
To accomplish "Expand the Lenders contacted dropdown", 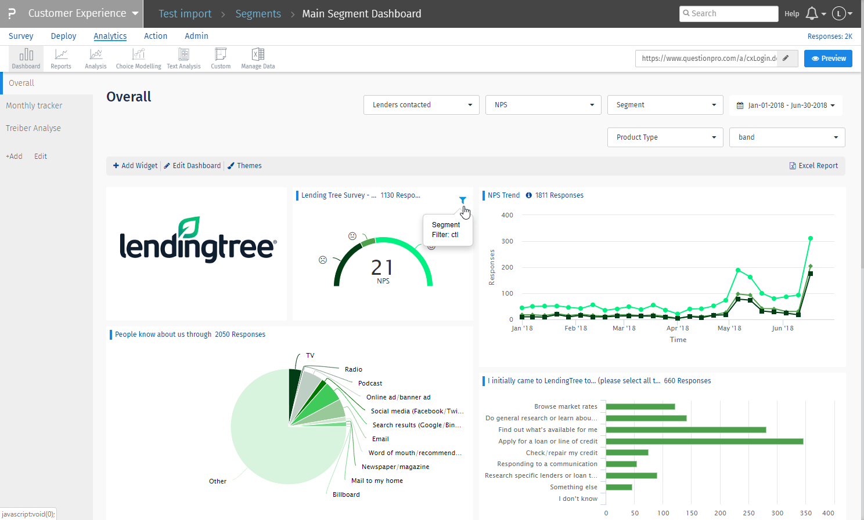I will tap(421, 105).
